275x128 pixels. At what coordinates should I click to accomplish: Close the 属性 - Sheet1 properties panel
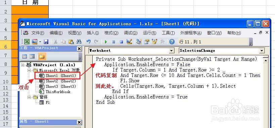[x=80, y=122]
